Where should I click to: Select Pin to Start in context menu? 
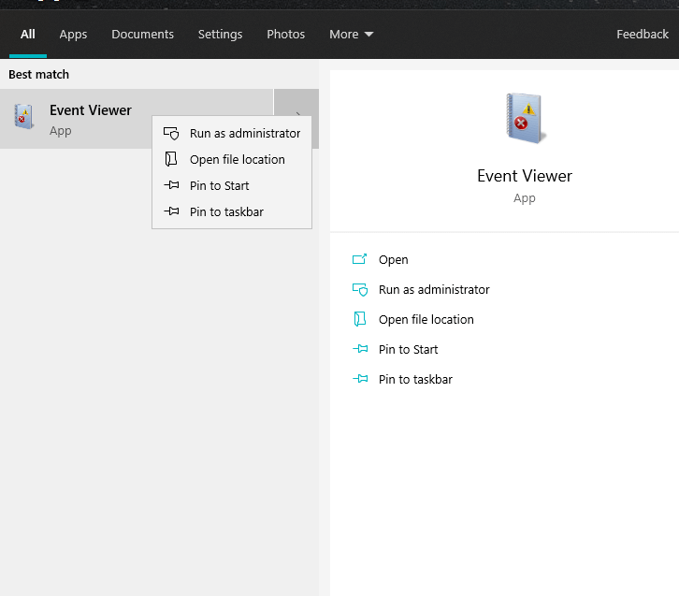click(232, 186)
